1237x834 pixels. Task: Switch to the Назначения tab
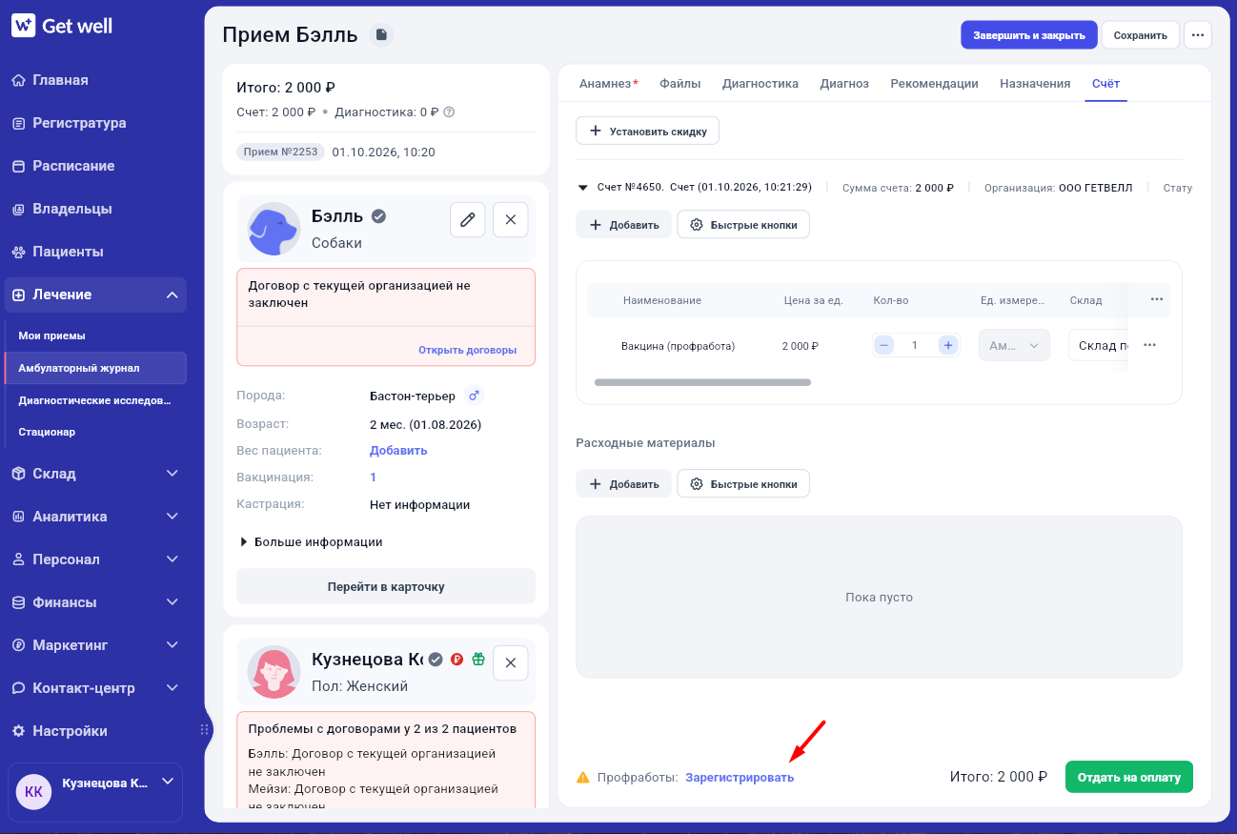[1035, 84]
